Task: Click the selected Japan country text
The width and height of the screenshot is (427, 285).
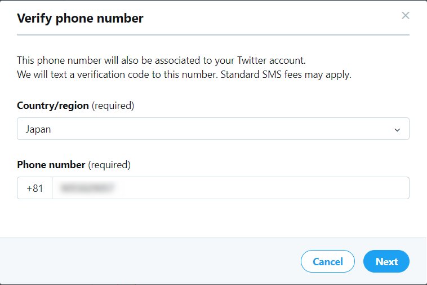Action: click(x=38, y=129)
